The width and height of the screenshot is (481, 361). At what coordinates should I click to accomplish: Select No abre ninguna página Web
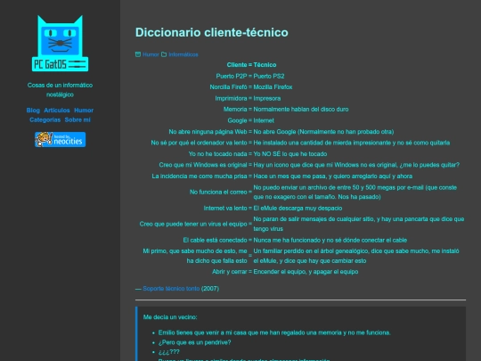[x=208, y=132]
